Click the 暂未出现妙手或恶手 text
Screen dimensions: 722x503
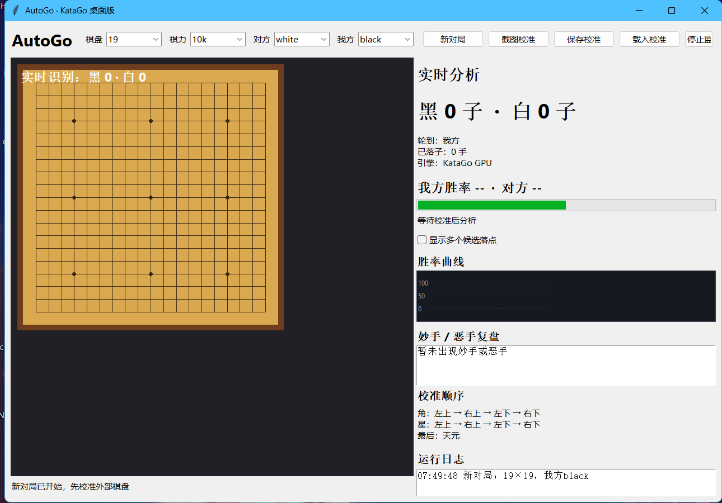tap(463, 352)
